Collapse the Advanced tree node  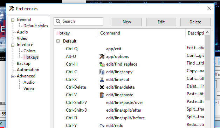point(13,76)
